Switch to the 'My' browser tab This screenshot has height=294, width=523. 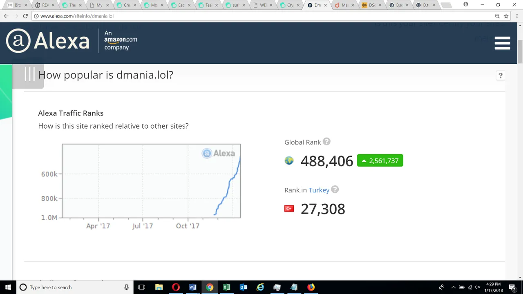click(99, 5)
